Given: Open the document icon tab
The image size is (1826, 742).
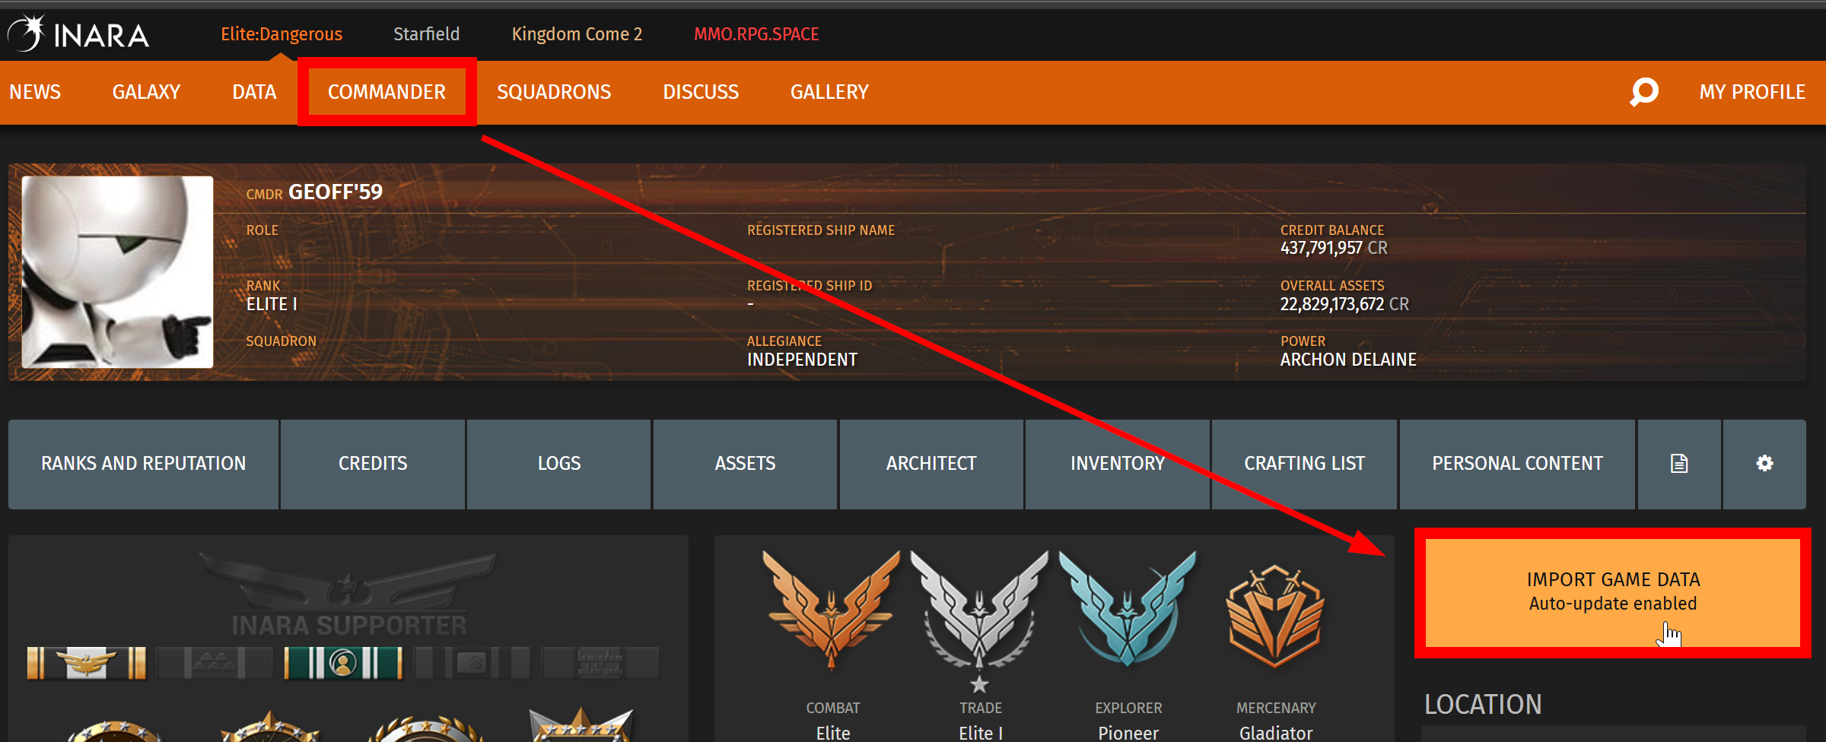Looking at the screenshot, I should pyautogui.click(x=1679, y=464).
